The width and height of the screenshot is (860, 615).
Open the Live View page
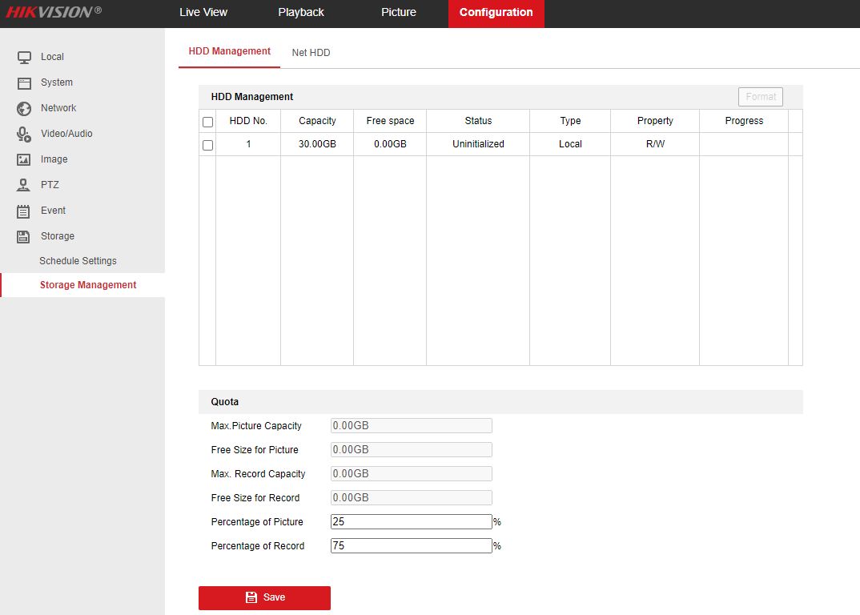pyautogui.click(x=203, y=13)
